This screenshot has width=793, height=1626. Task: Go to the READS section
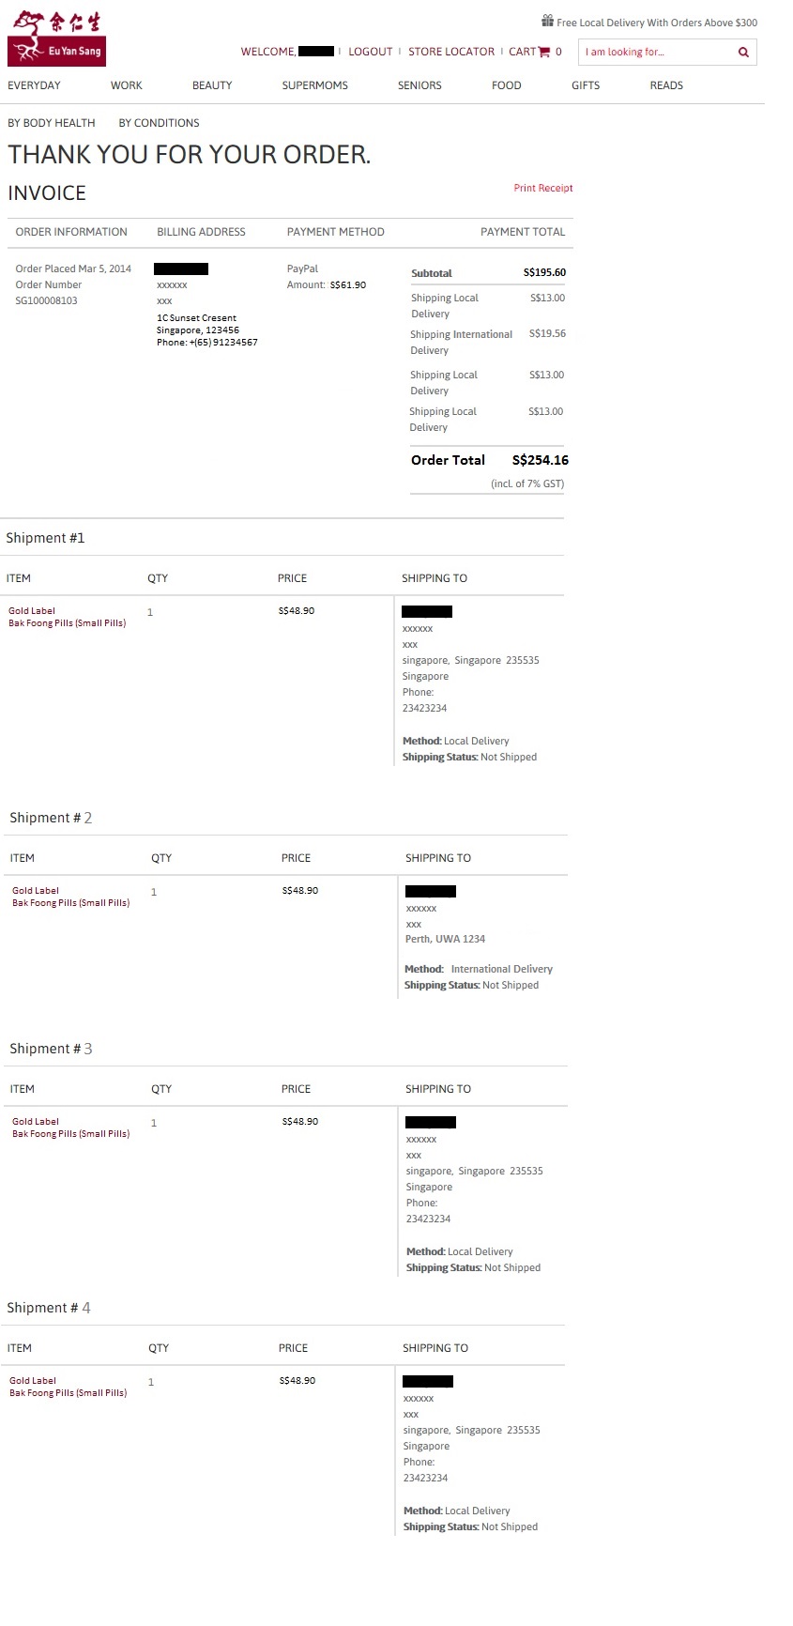click(666, 85)
